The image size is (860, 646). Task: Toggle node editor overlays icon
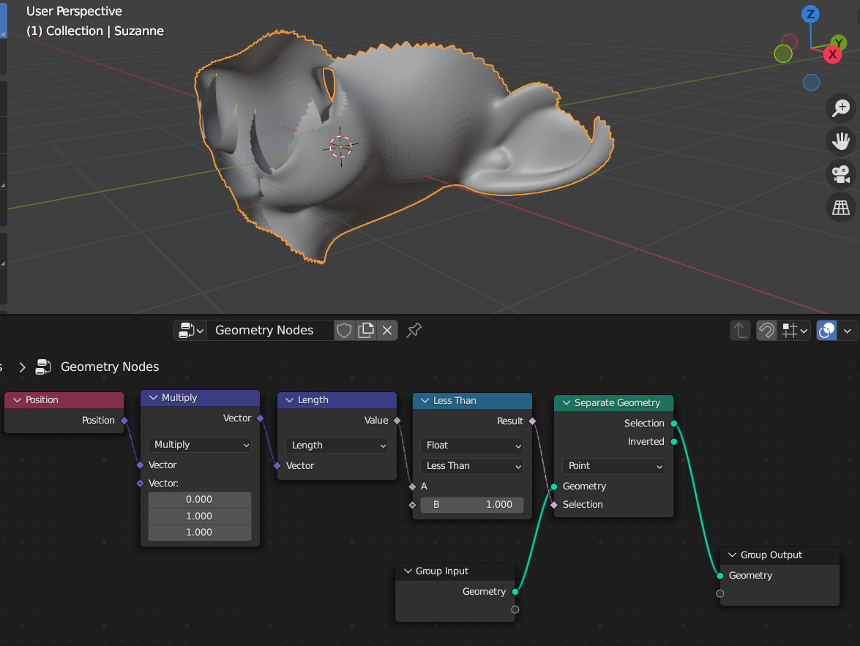[x=826, y=330]
